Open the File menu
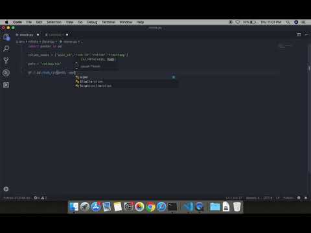The image size is (311, 233). pyautogui.click(x=29, y=22)
